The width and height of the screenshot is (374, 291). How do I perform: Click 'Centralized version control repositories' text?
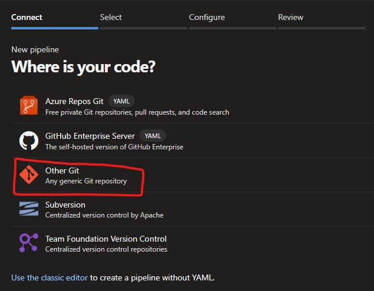106,249
